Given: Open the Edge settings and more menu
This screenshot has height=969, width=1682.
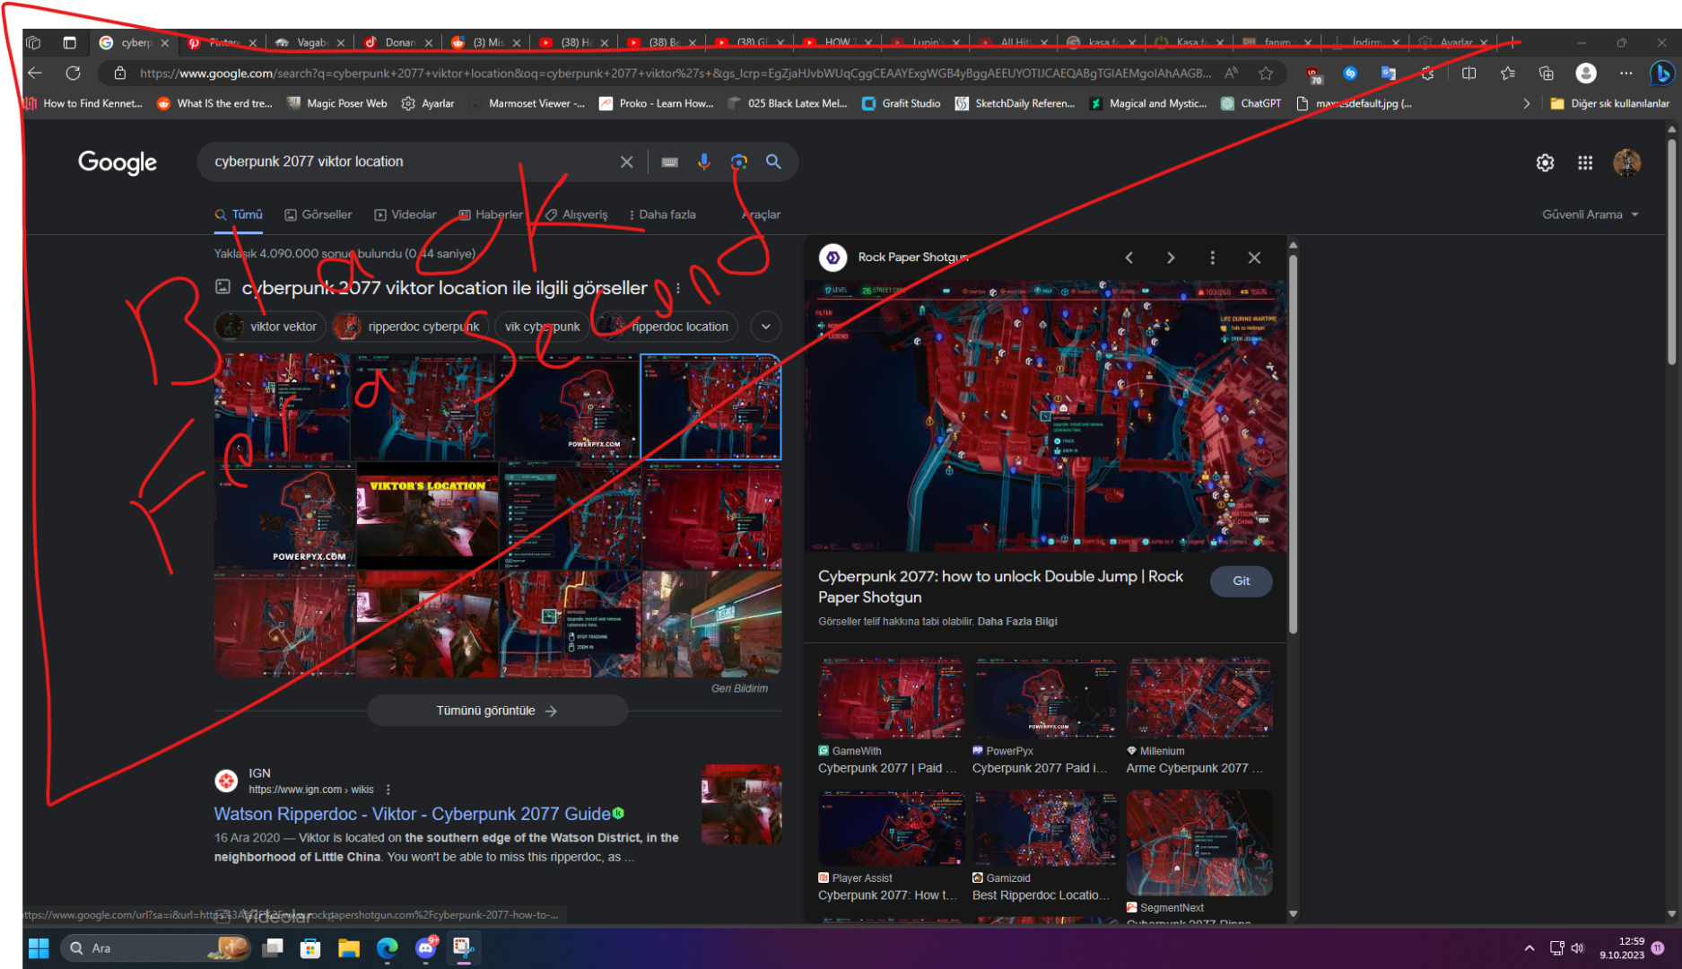Looking at the screenshot, I should point(1625,73).
